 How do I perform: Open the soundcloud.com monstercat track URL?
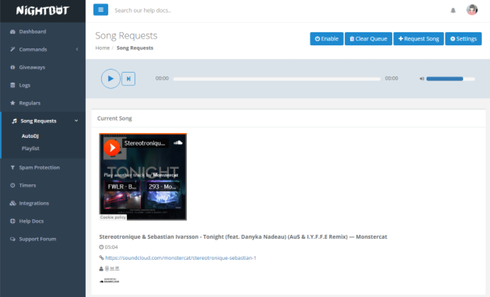coord(181,258)
